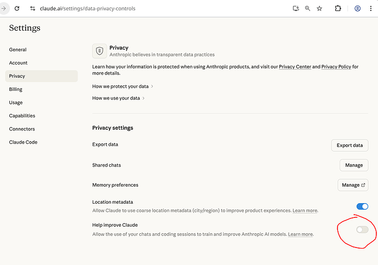Open the browser profile avatar icon
378x265 pixels.
pos(358,9)
